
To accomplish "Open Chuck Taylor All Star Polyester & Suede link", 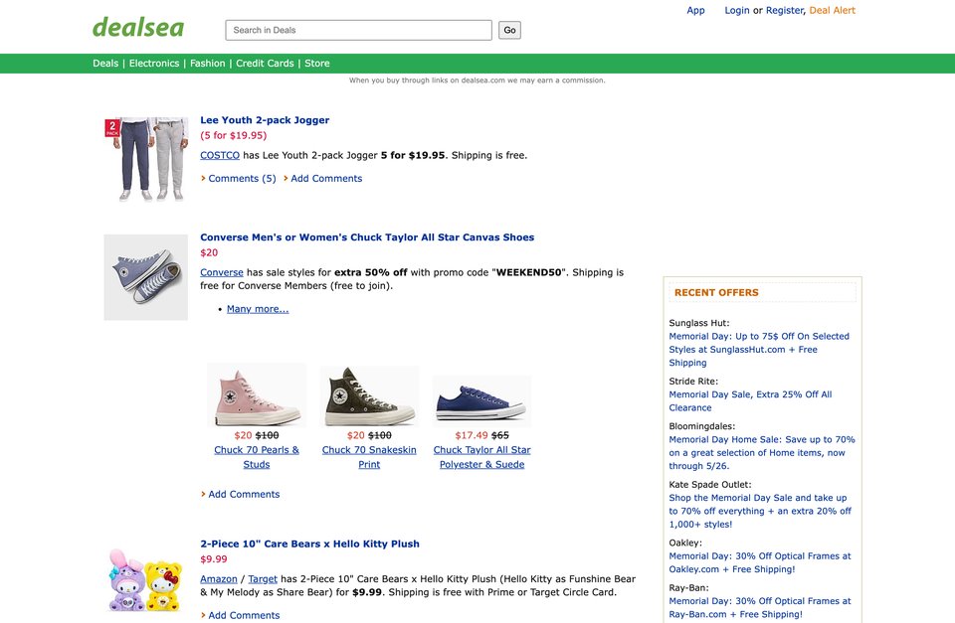I will tap(481, 457).
